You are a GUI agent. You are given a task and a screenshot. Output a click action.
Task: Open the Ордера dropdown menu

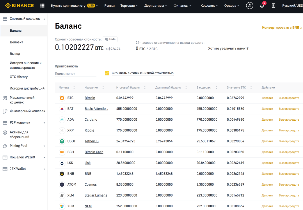click(231, 6)
